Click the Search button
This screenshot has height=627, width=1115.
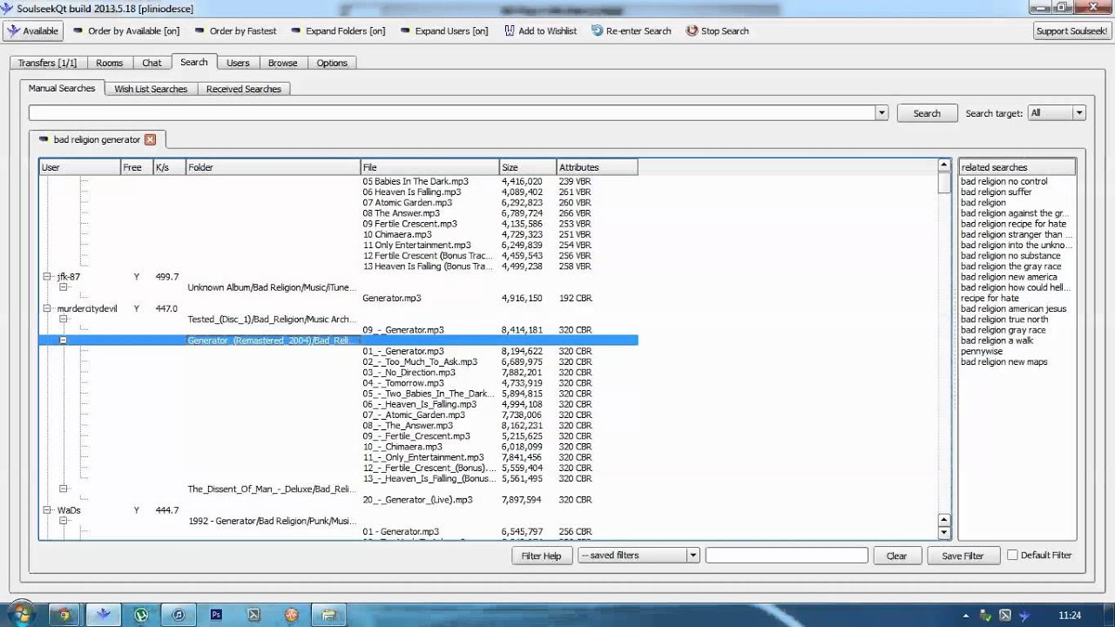(x=926, y=113)
